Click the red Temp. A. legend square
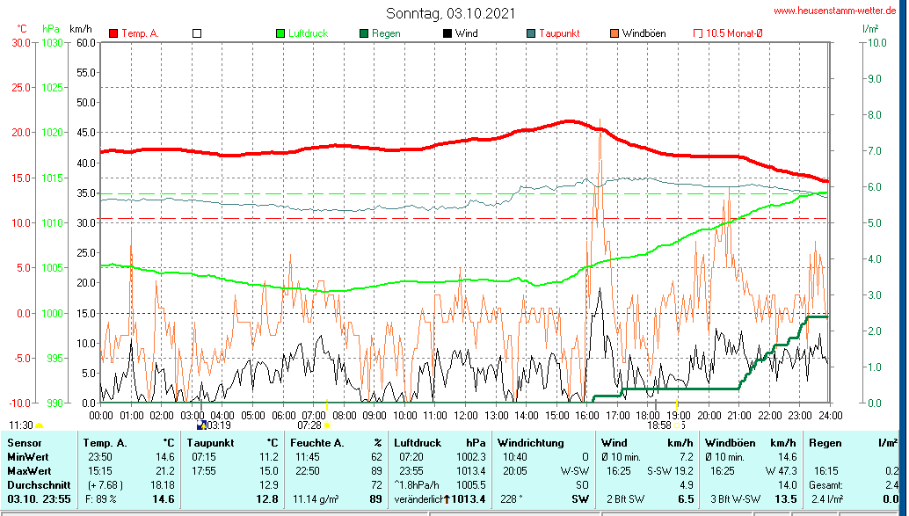 [113, 33]
